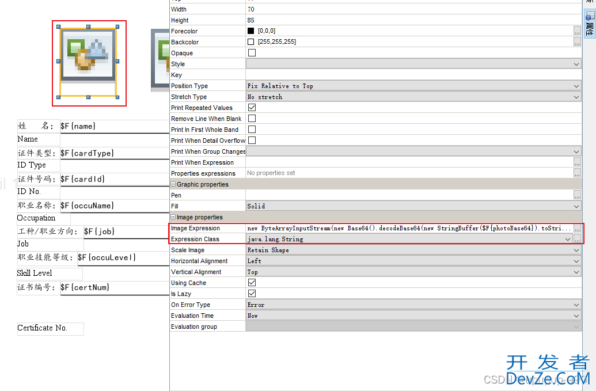Open Stretch Type dropdown showing No stretch
Screen dimensions: 596x391
tap(413, 97)
